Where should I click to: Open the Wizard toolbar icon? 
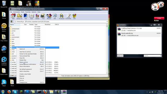tap(49, 16)
